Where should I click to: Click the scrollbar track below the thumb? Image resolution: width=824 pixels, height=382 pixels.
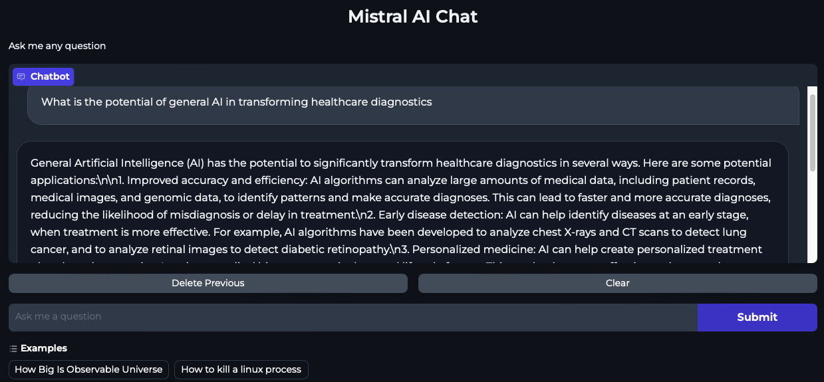coord(812,219)
